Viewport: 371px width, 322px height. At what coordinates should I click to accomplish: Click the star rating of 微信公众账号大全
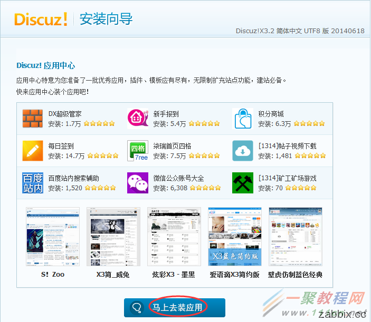point(205,188)
